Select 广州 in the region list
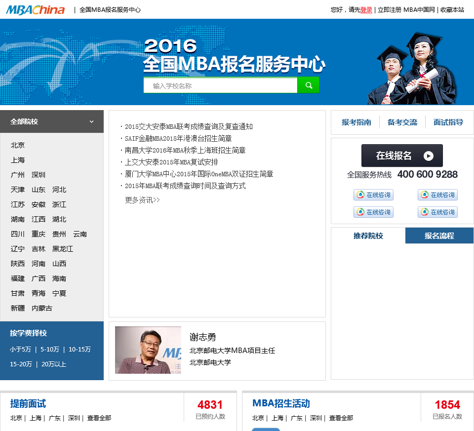474x431 pixels. [x=18, y=175]
